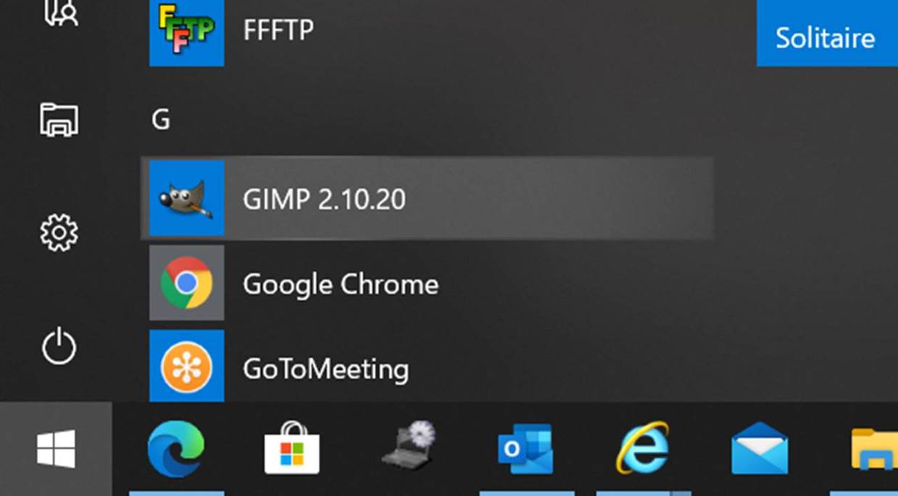The image size is (898, 496).
Task: Open the Solitaire live tile
Action: (826, 36)
